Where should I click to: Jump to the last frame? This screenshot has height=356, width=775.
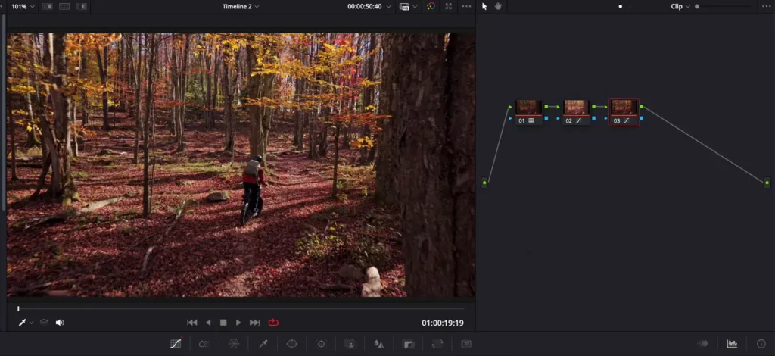point(254,323)
